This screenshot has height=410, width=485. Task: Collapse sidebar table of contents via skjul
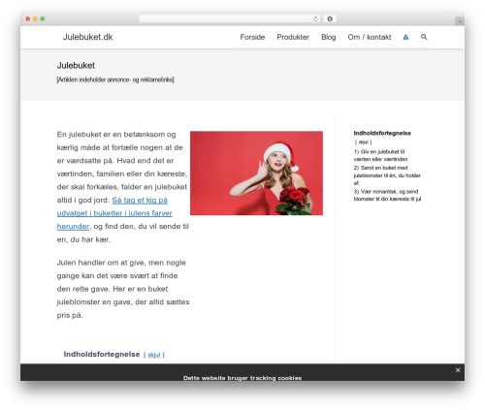[364, 142]
